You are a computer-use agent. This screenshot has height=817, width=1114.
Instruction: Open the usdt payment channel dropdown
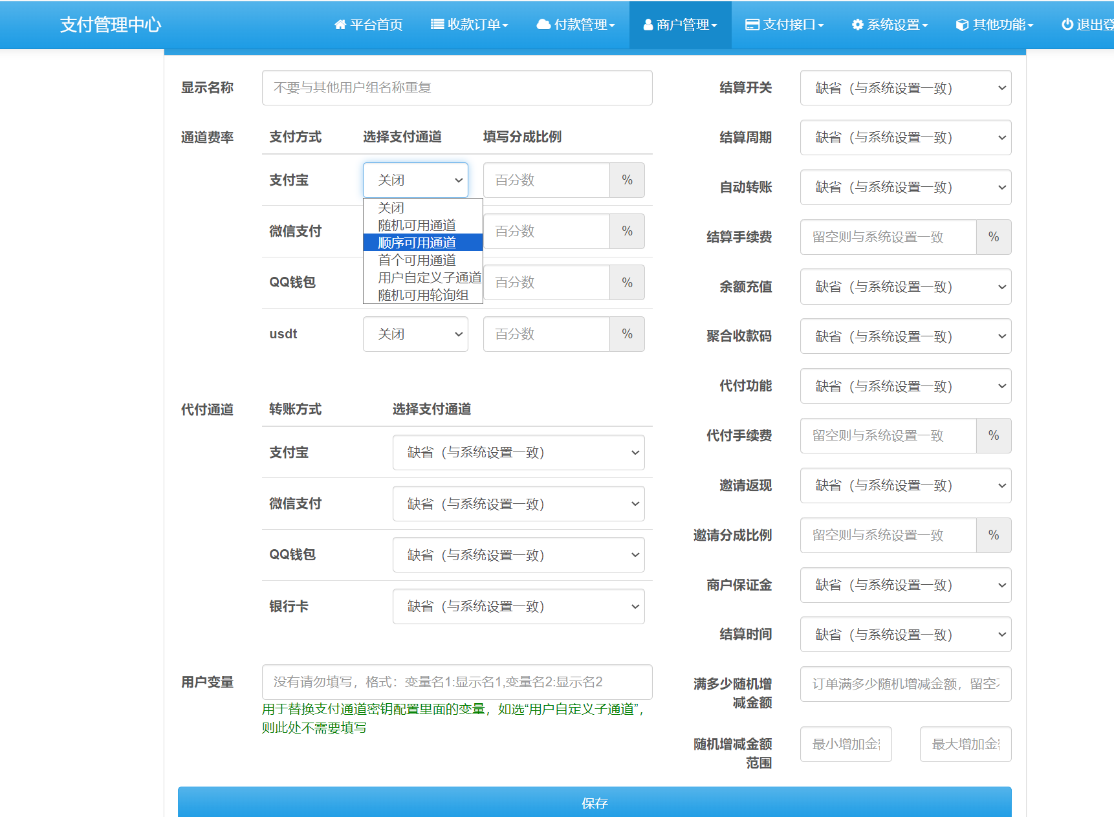(x=415, y=334)
